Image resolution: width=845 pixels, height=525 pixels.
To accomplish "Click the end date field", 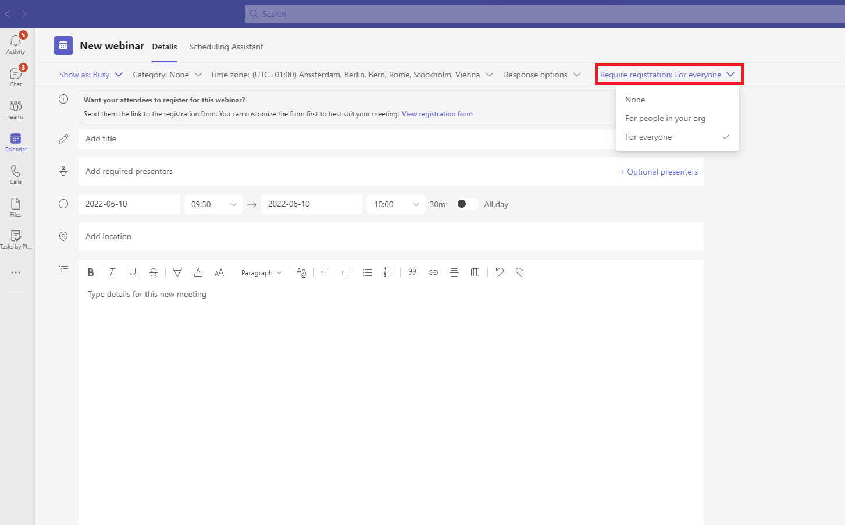I will coord(312,204).
